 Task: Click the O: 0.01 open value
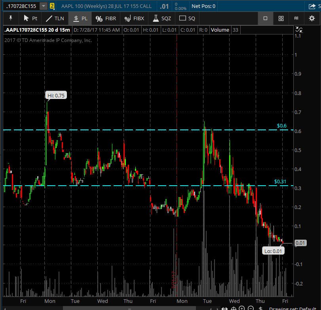131,30
